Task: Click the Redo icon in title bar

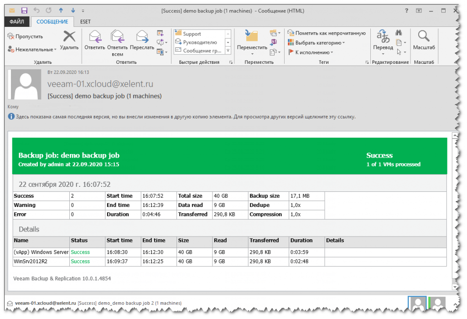Action: 48,10
